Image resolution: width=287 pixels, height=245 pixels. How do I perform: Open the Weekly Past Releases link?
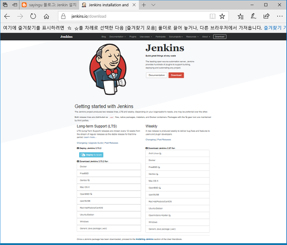coord(164,140)
